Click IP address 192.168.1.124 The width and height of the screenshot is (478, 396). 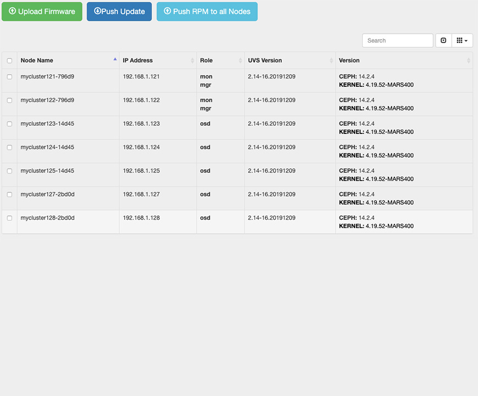(141, 147)
